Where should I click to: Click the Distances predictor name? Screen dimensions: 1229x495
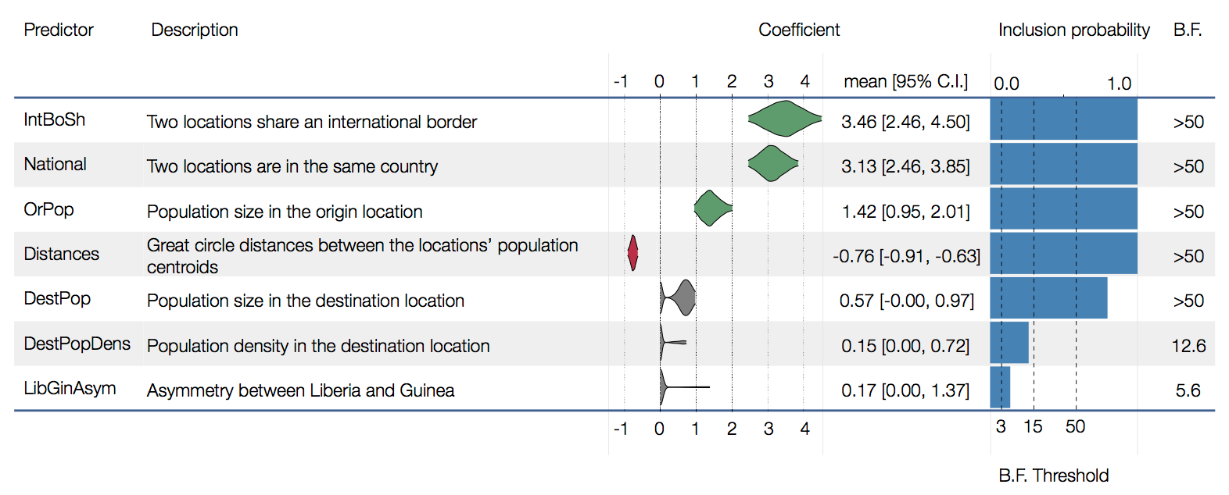pyautogui.click(x=62, y=254)
